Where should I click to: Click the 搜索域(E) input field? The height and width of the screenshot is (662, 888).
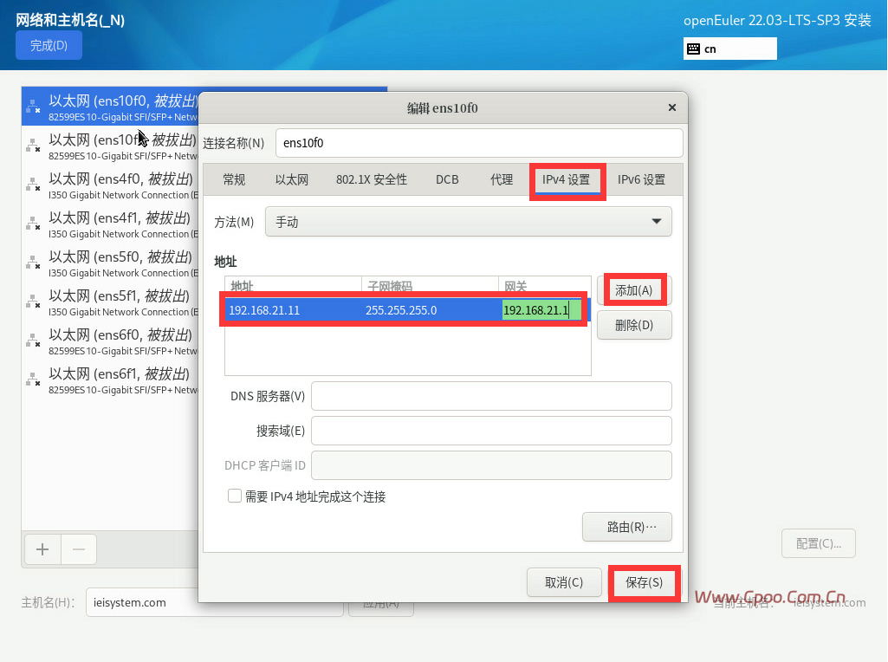tap(491, 431)
